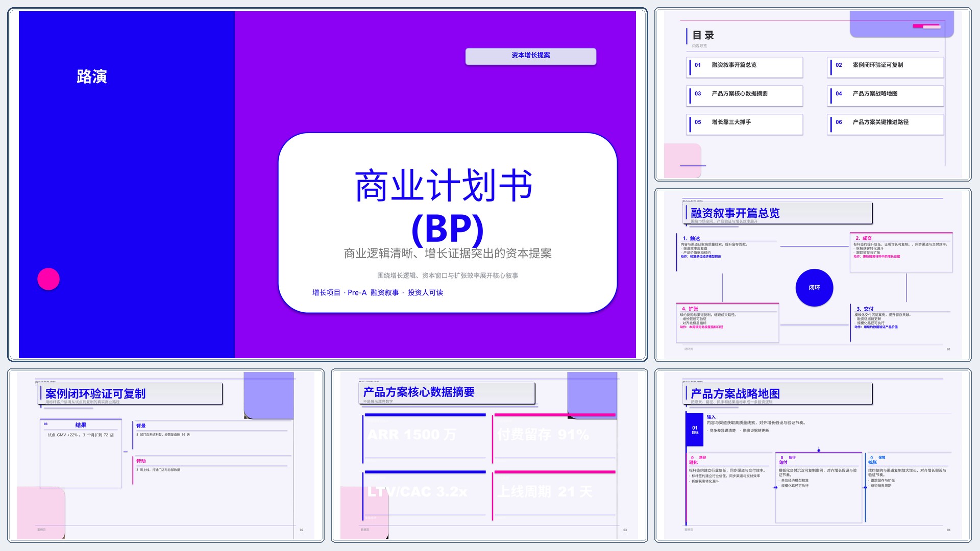Click the line 围绕增长逻辑、资本窗口与扩张效率展开核心叙事
980x551 pixels.
click(448, 275)
